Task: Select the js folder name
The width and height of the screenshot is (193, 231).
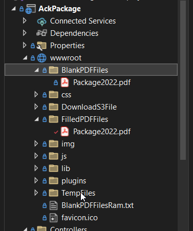Action: click(x=64, y=156)
